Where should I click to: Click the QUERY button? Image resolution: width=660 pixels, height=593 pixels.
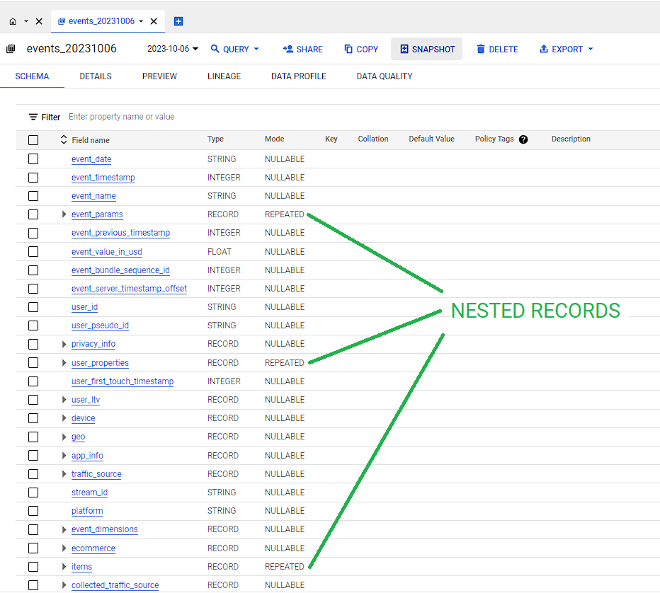point(230,50)
